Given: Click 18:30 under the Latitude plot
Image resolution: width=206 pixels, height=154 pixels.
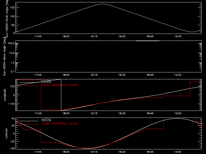Looking at the screenshot, I should coord(122,152).
